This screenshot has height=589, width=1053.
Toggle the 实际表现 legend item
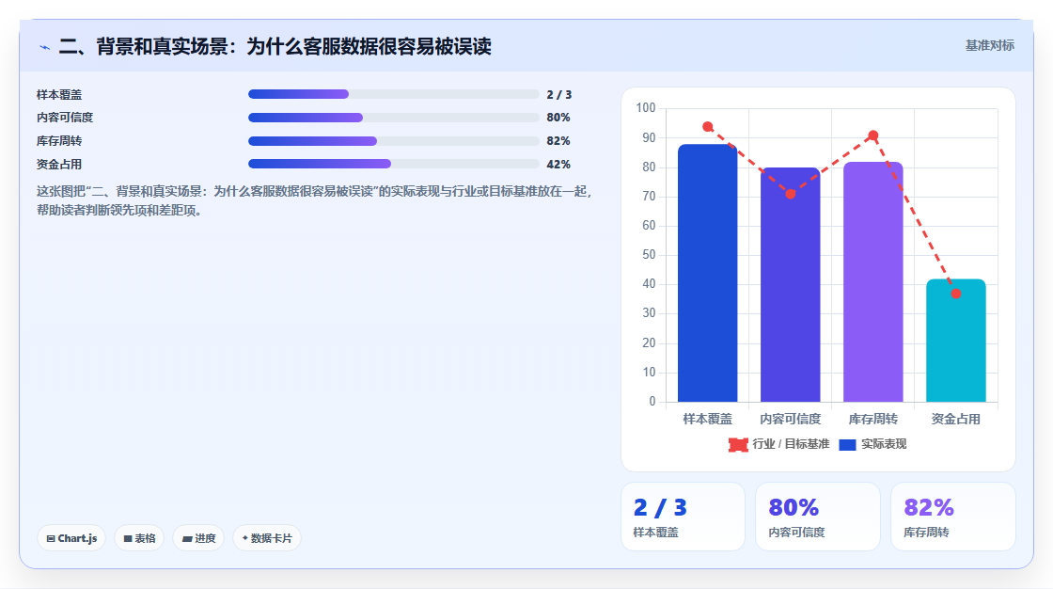(873, 444)
